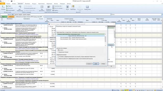Click the Поиск search field
Image resolution: width=163 pixels, height=91 pixels.
pyautogui.click(x=136, y=15)
